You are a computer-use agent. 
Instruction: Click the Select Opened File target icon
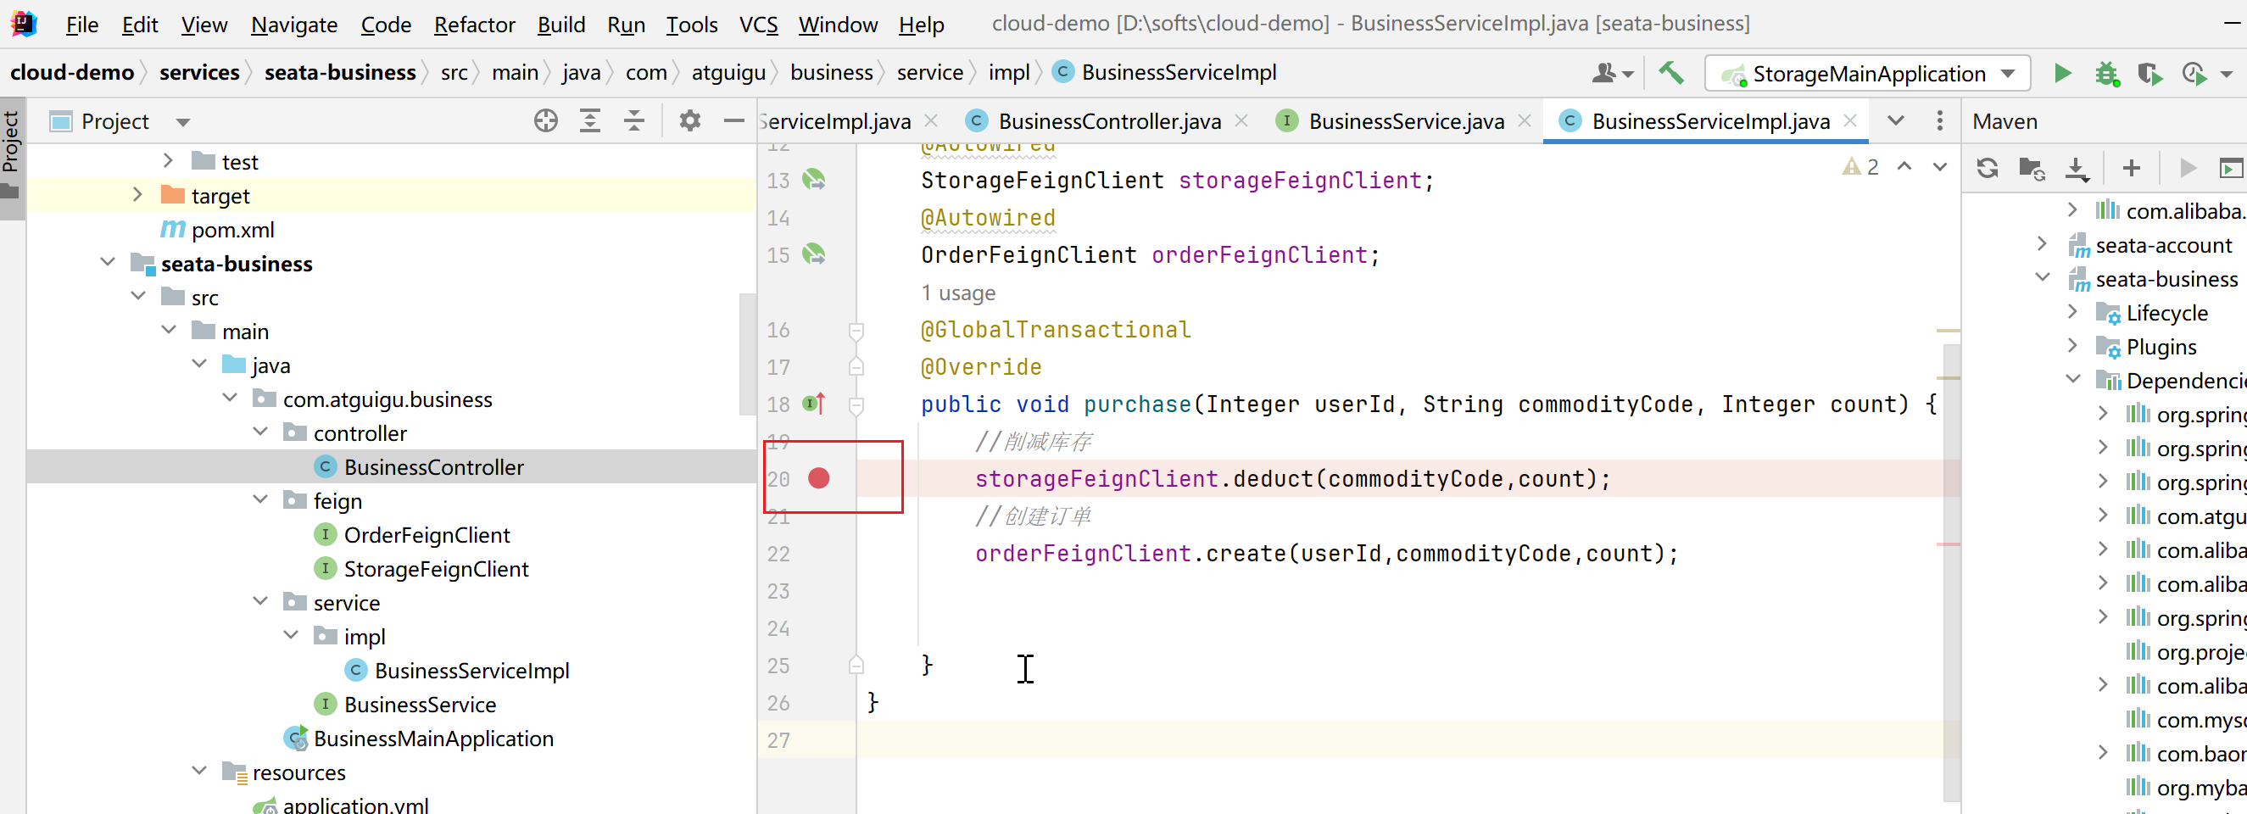546,121
